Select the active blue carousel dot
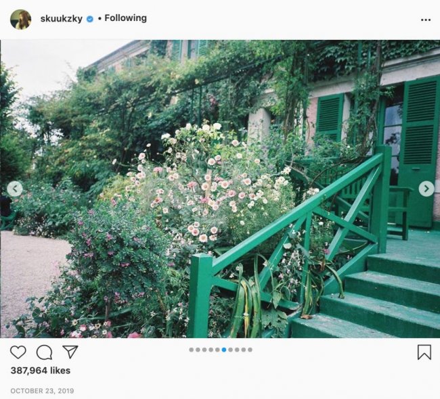440x399 pixels. 224,350
